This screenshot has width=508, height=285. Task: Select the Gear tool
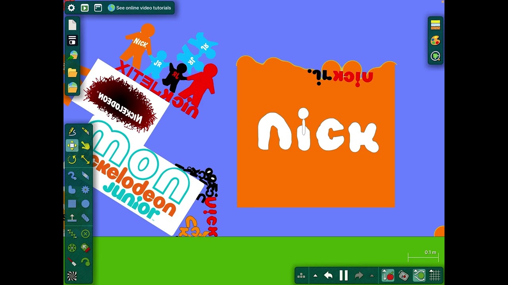click(x=85, y=190)
